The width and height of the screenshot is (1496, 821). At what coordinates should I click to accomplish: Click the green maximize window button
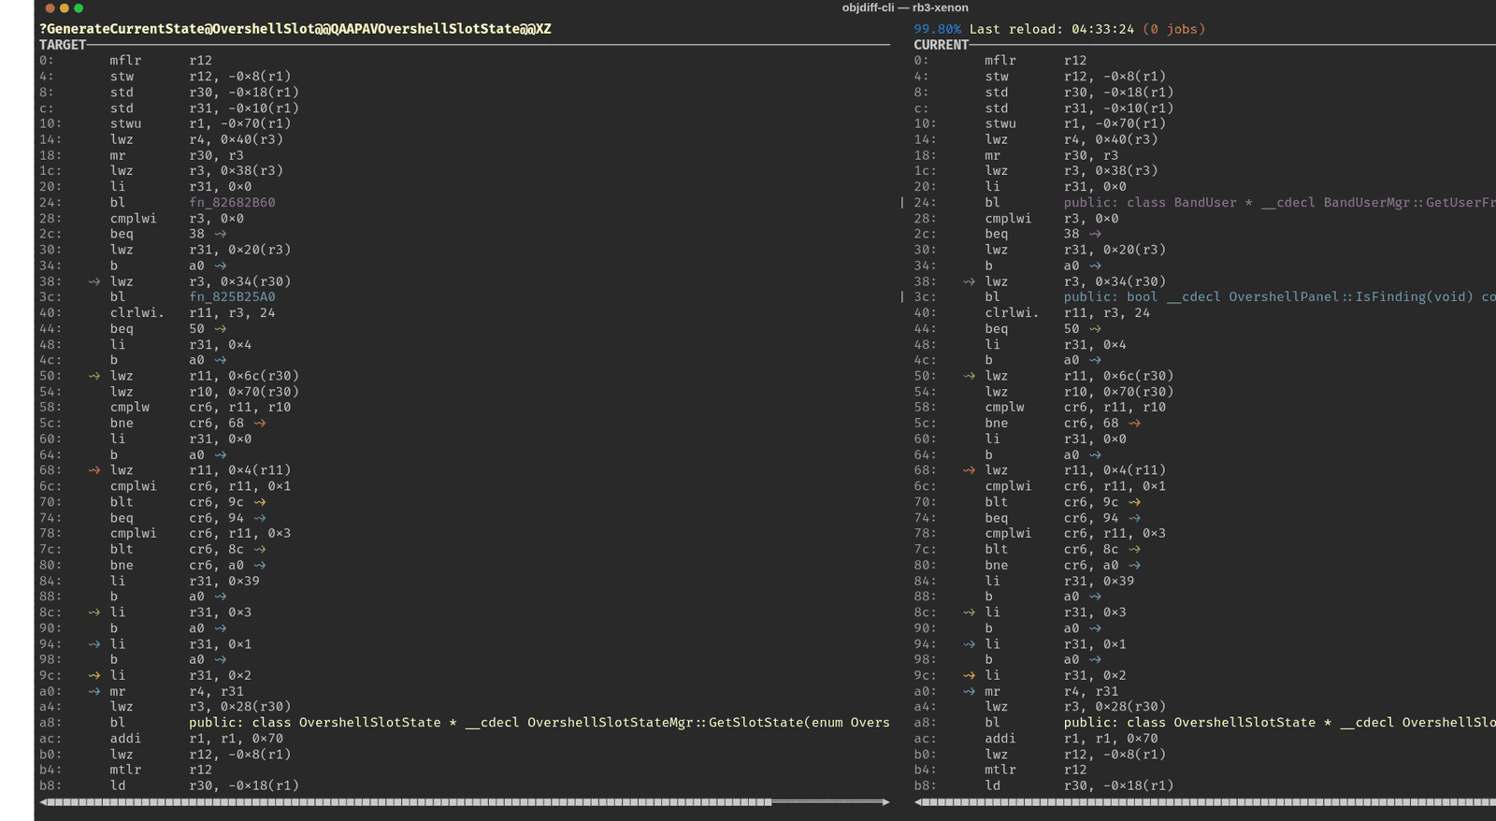(x=79, y=7)
